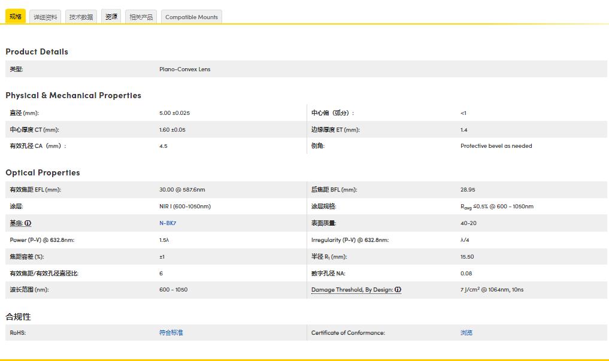609x361 pixels.
Task: Click the RoHS 符合标准 link
Action: click(171, 333)
